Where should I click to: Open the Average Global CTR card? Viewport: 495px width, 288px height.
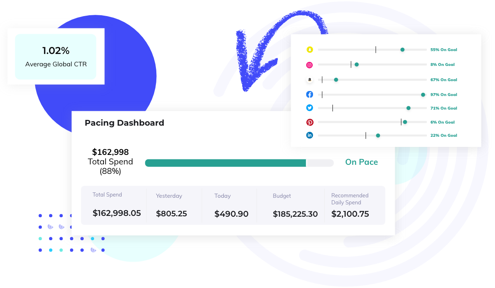pos(55,56)
